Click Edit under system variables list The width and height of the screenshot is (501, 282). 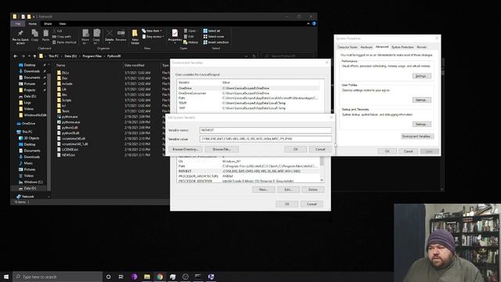288,190
